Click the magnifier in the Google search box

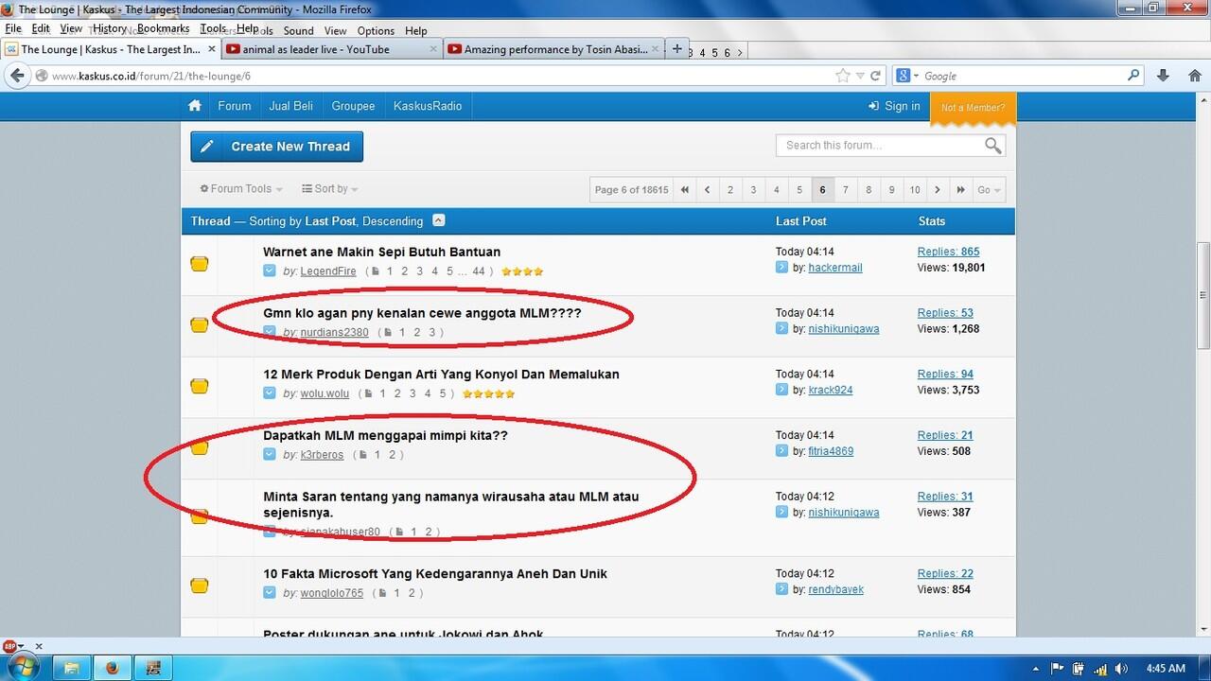point(1134,76)
